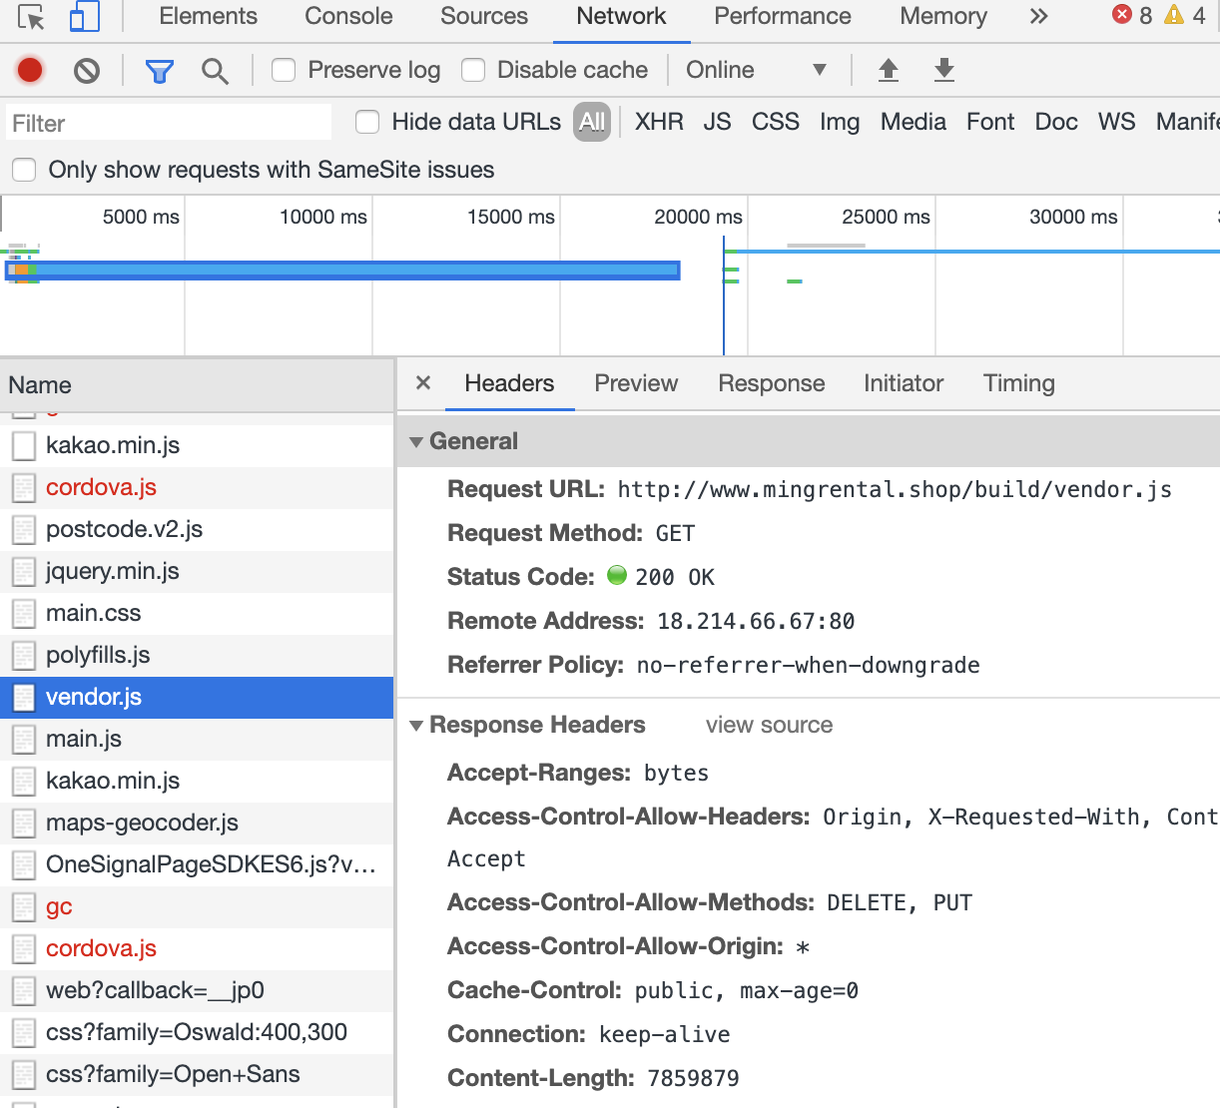Toggle the filter funnel icon
Viewport: 1220px width, 1108px height.
pyautogui.click(x=159, y=70)
